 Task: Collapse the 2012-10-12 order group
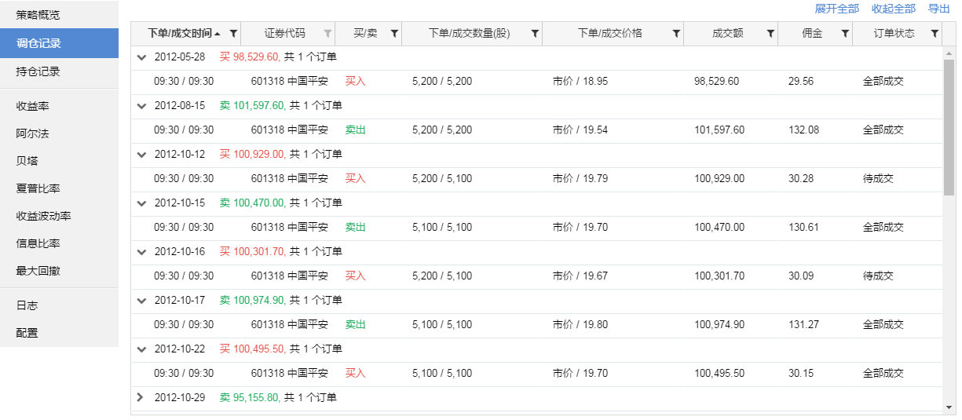pyautogui.click(x=141, y=155)
